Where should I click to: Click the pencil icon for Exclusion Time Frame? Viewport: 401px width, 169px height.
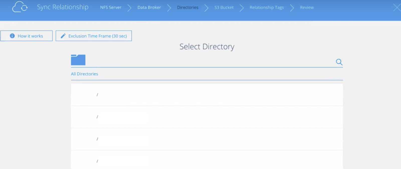pyautogui.click(x=63, y=36)
